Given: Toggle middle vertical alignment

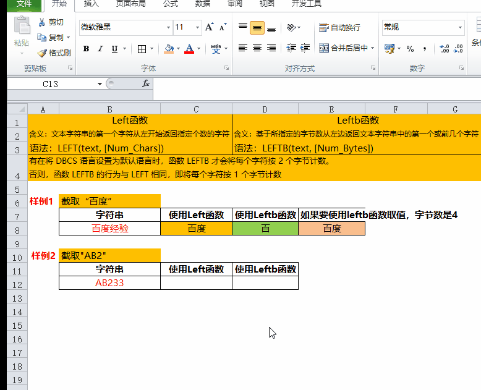Looking at the screenshot, I should [257, 28].
